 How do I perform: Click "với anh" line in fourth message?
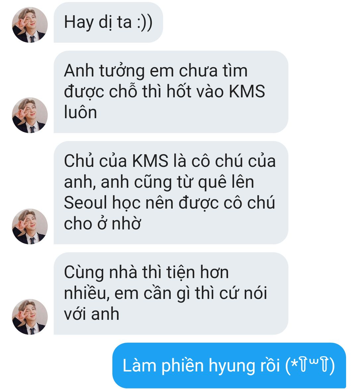pos(91,314)
